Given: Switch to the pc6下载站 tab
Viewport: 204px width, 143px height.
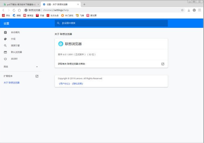Looking at the screenshot, I should point(21,4).
